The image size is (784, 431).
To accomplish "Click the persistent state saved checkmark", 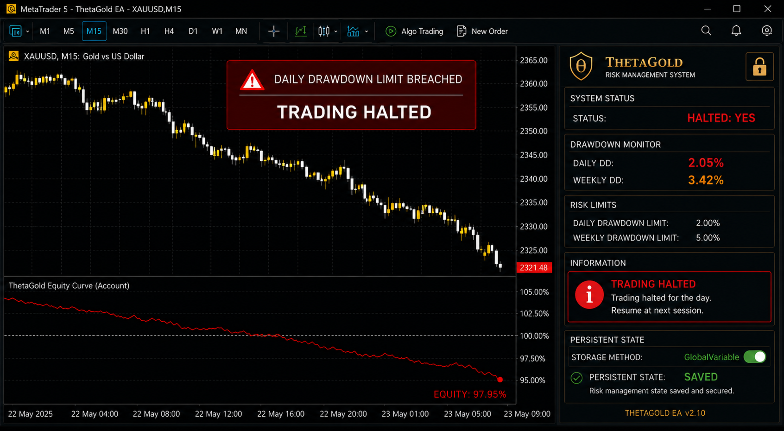I will click(x=576, y=378).
